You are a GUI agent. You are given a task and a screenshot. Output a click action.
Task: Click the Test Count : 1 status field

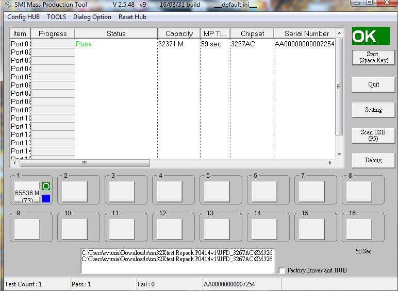tap(37, 284)
